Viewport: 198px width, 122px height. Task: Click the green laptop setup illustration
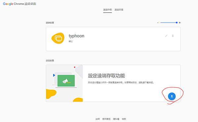coord(66,81)
